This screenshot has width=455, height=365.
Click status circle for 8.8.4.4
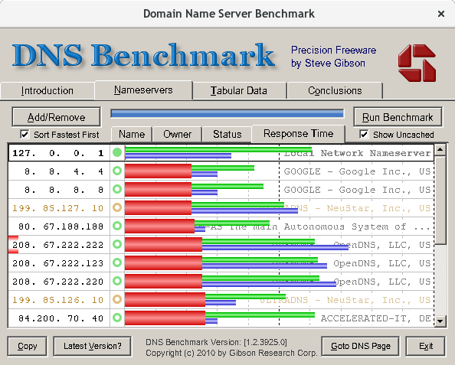pyautogui.click(x=117, y=171)
